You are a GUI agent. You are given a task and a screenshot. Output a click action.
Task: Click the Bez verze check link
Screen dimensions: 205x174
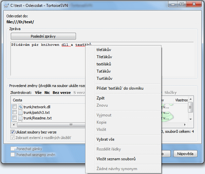[x=62, y=93]
